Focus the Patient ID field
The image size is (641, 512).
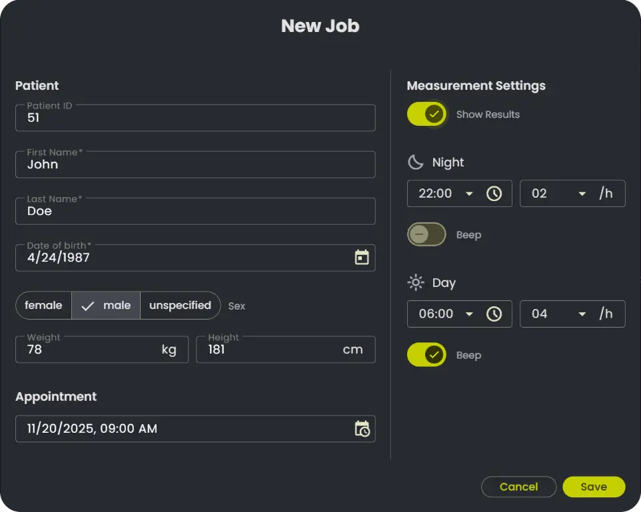tap(195, 118)
